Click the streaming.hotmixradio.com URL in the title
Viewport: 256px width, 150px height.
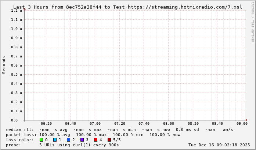185,7
